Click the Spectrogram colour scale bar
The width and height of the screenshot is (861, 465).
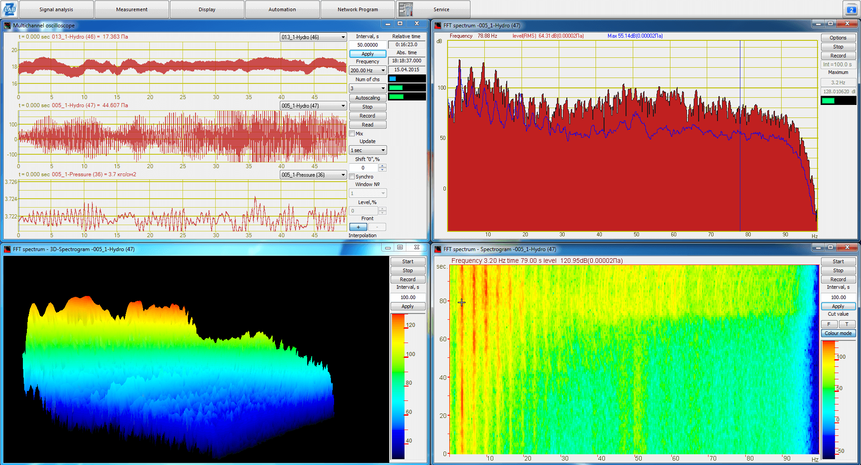coord(828,400)
